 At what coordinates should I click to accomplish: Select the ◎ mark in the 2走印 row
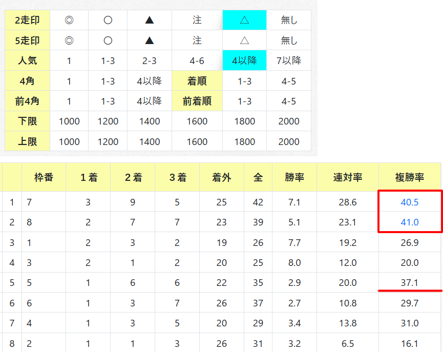pyautogui.click(x=69, y=20)
